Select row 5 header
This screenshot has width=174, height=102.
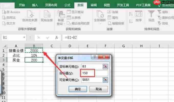[3, 69]
